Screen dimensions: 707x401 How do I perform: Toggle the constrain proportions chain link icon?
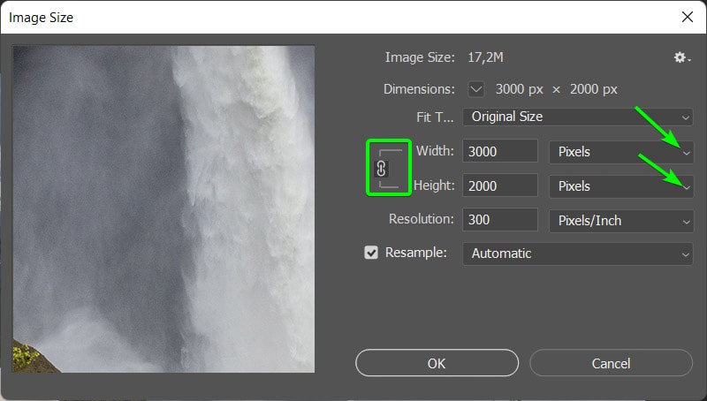[382, 168]
